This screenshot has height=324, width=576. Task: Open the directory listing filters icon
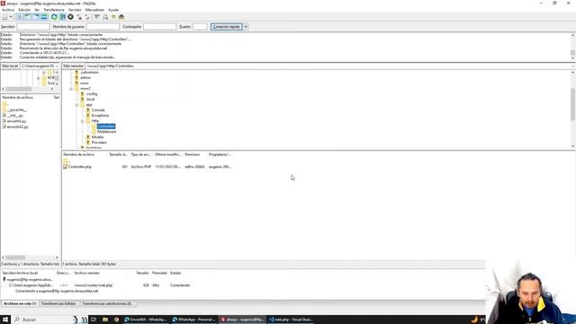coord(97,17)
